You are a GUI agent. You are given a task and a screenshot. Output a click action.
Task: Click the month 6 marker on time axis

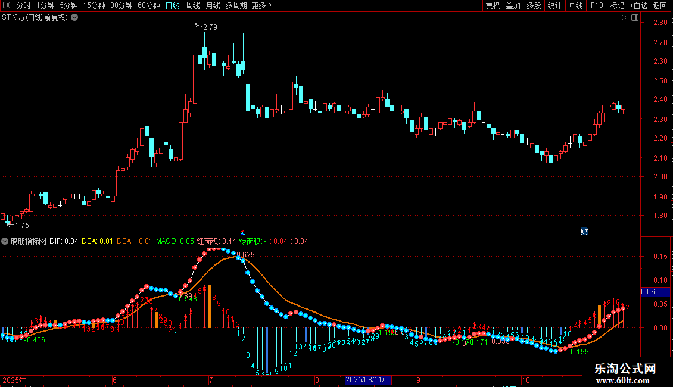pos(114,380)
